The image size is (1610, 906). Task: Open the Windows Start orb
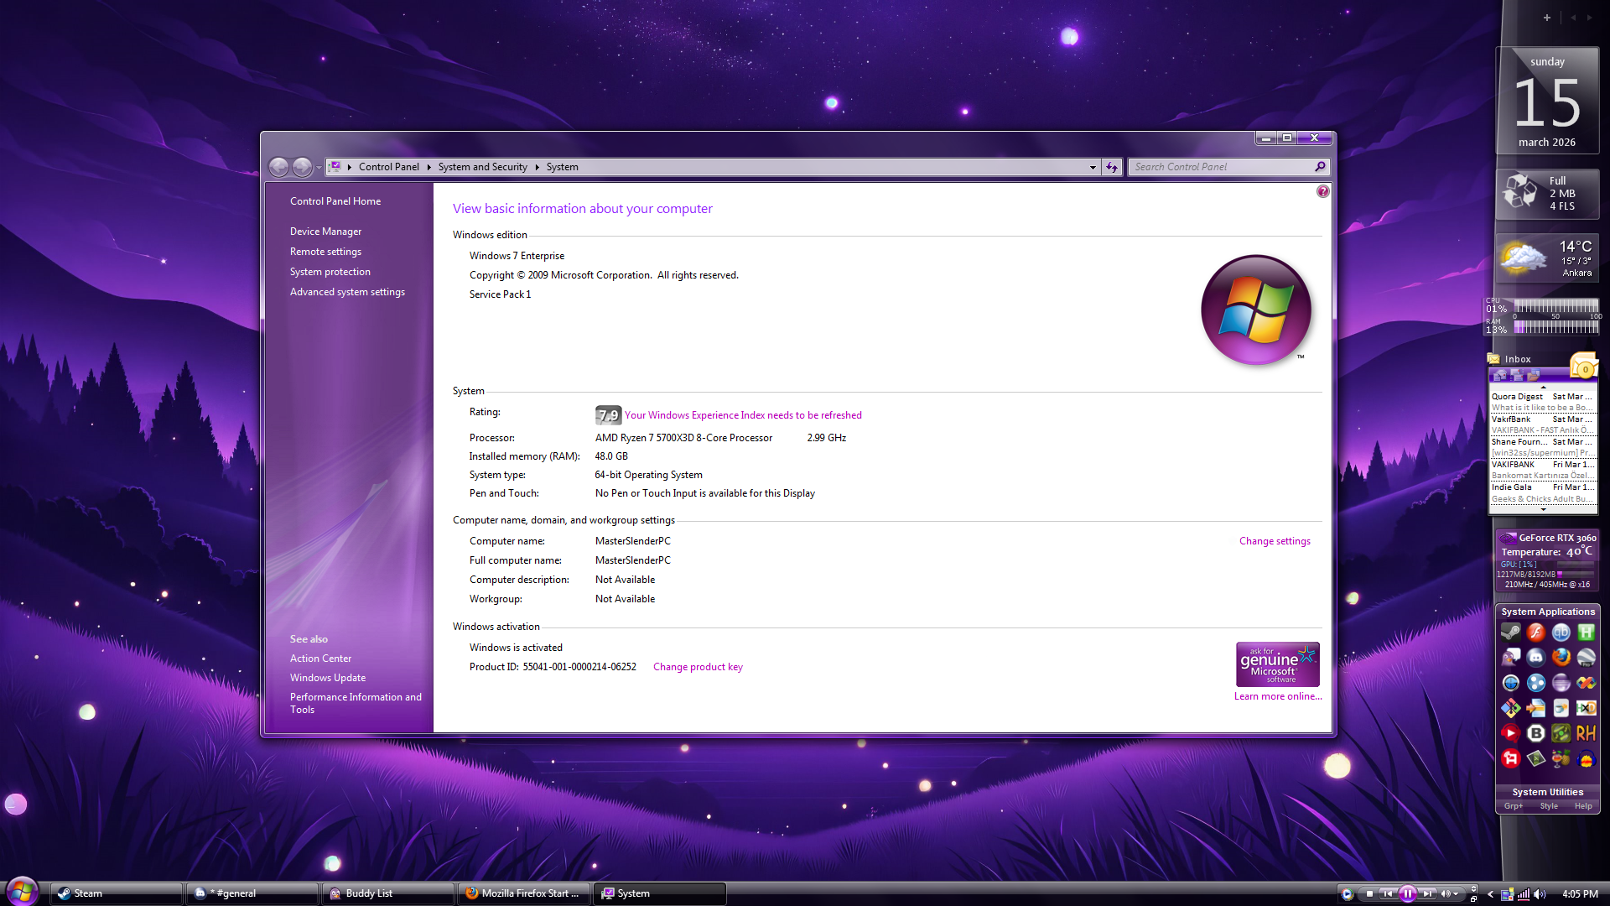[23, 891]
